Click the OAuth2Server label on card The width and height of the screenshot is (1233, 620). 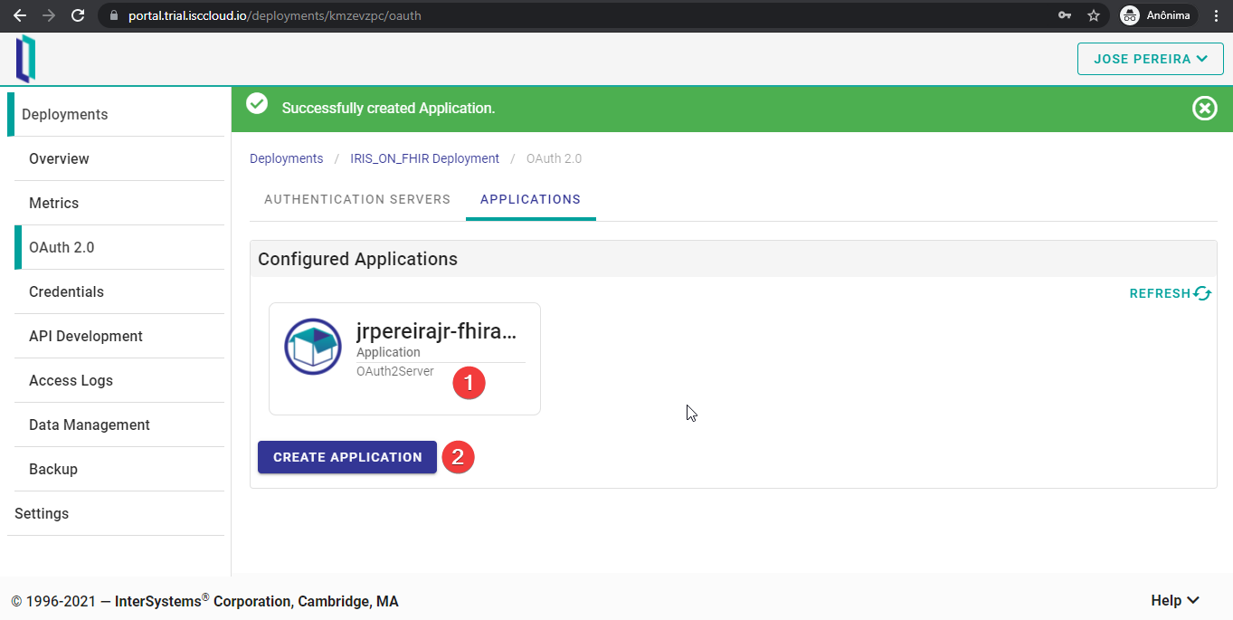(x=395, y=371)
